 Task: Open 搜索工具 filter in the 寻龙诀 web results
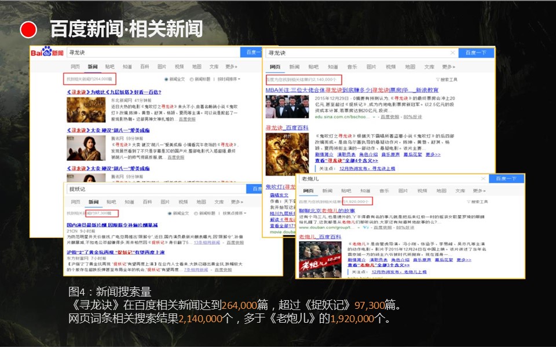447,80
